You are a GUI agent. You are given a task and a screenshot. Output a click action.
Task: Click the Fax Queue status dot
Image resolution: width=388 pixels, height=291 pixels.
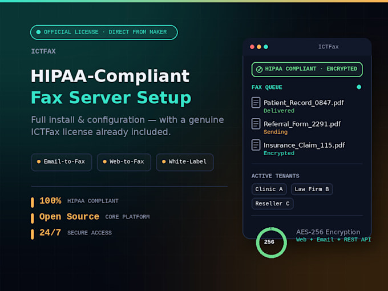coord(359,87)
